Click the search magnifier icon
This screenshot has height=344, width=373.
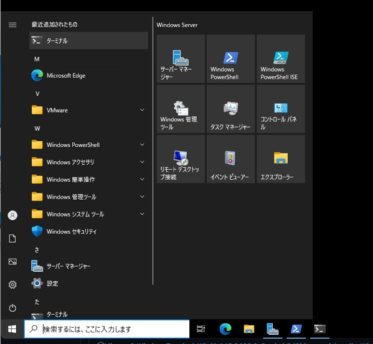33,329
